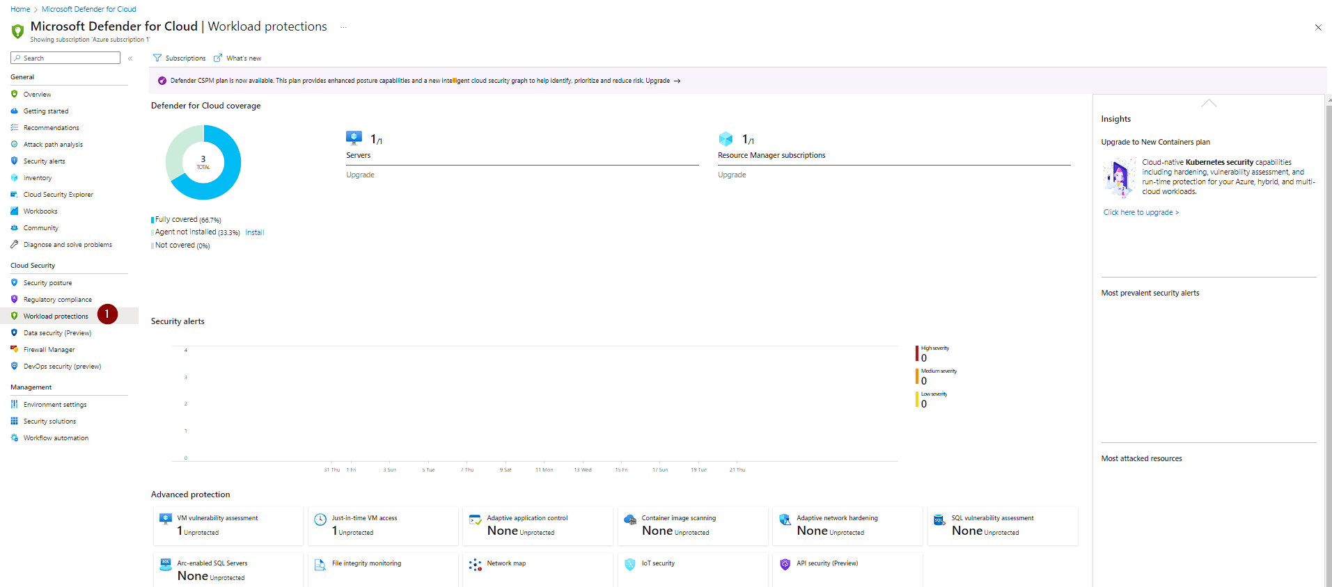Click Upgrade under Resource Manager subscriptions
The height and width of the screenshot is (587, 1332).
(732, 175)
